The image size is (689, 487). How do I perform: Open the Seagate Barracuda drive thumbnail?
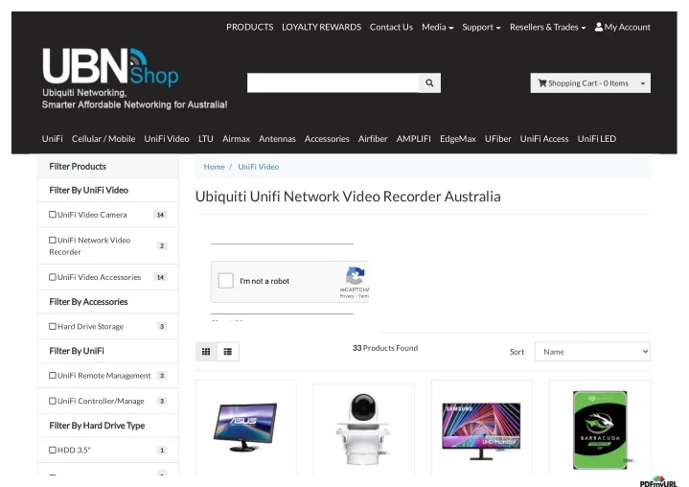pos(600,429)
